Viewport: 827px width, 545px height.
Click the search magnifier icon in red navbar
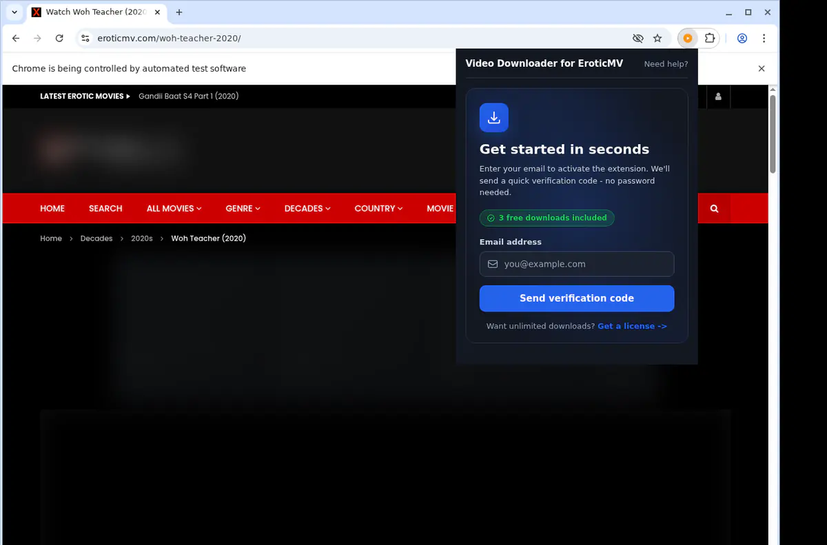[x=714, y=208]
